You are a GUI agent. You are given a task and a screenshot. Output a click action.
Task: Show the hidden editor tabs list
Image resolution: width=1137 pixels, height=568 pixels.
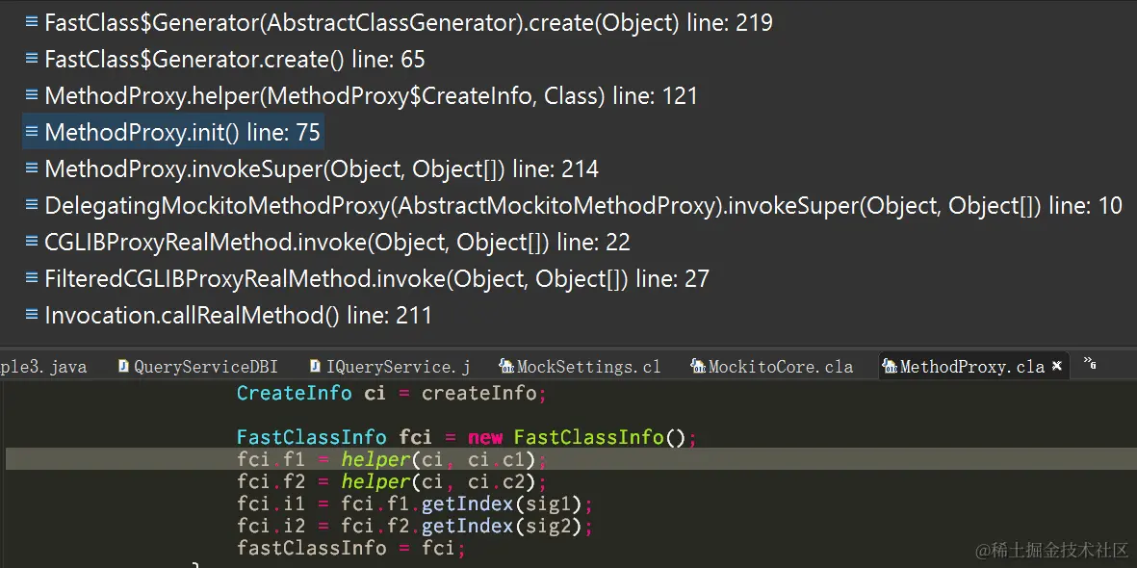[1089, 362]
